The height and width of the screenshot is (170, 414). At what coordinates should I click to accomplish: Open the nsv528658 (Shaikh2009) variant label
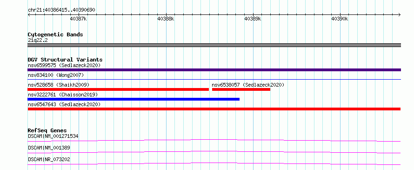click(59, 85)
